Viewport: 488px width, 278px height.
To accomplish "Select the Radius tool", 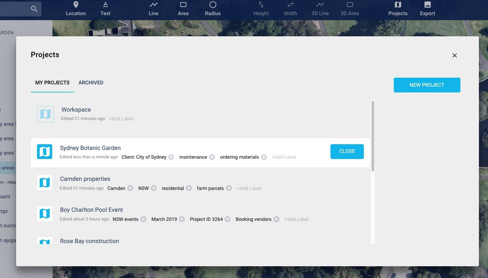I will 213,8.
